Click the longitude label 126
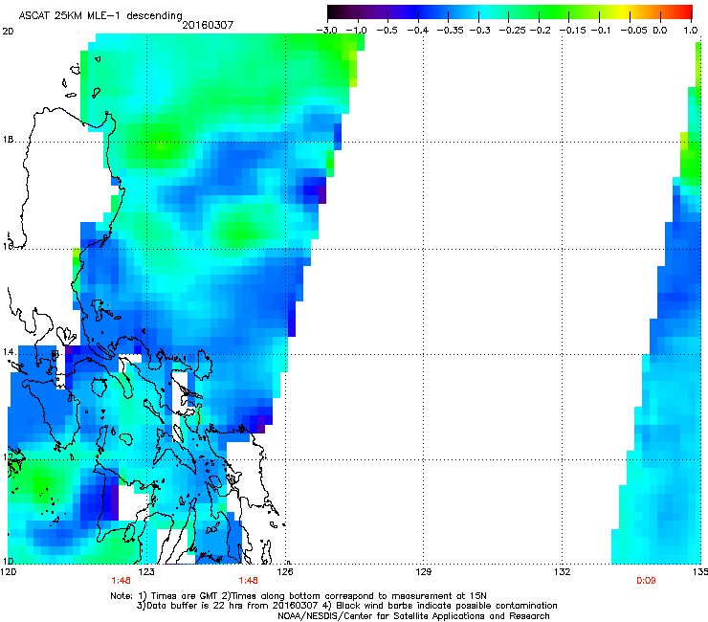Screen dimensions: 708x622 pyautogui.click(x=285, y=572)
